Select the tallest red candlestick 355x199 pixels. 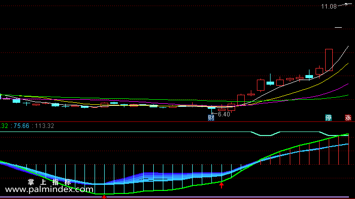click(329, 60)
